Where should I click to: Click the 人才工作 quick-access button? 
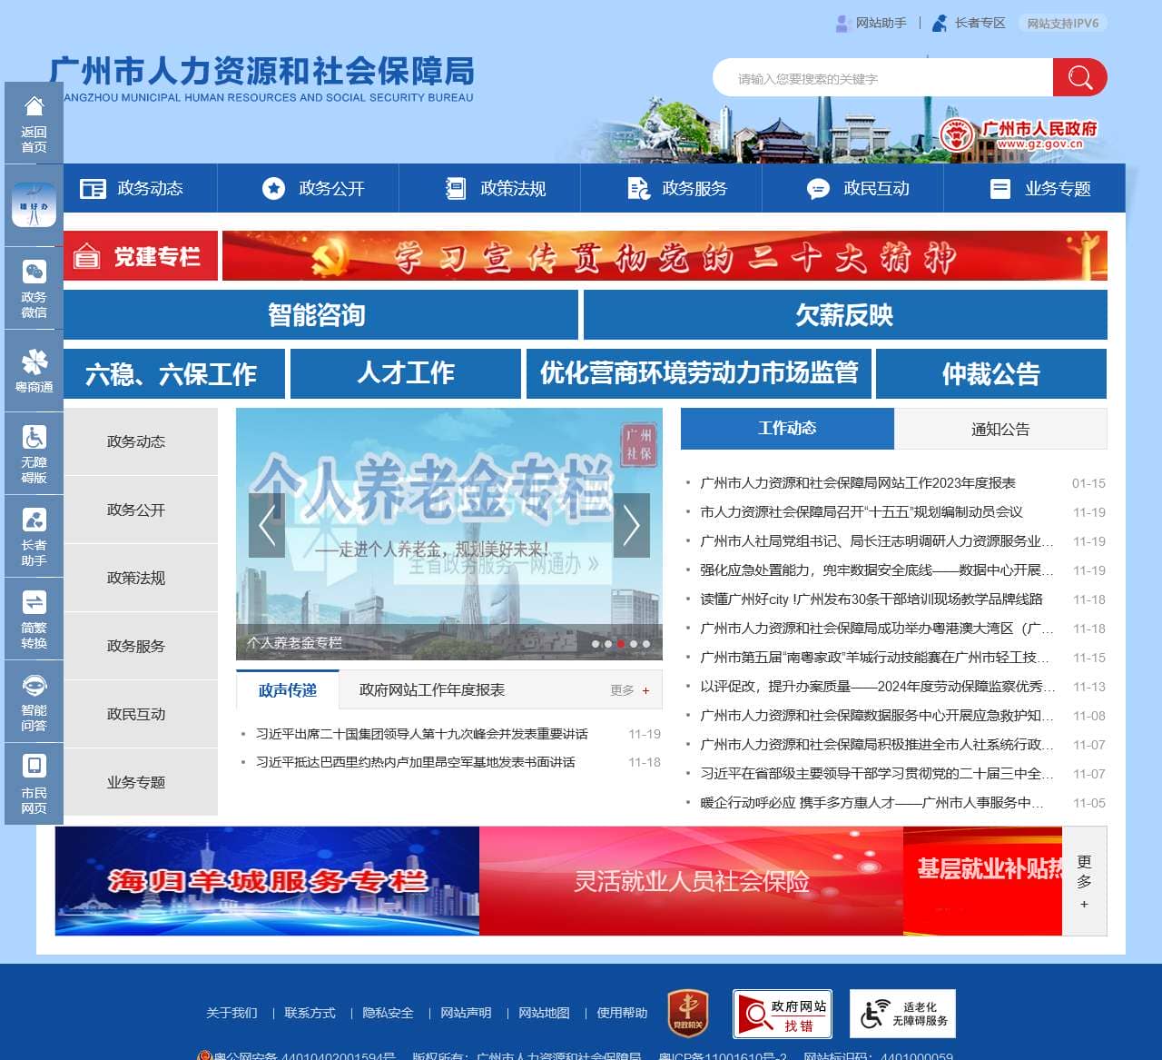pos(407,373)
